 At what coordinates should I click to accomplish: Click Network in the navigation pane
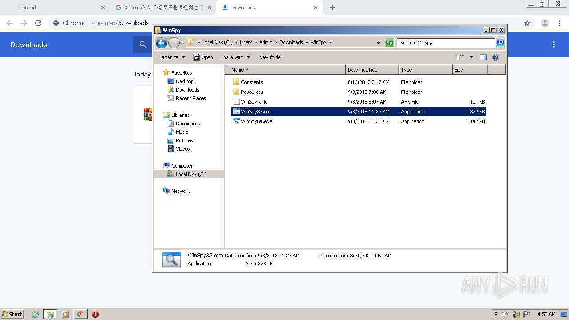coord(180,191)
